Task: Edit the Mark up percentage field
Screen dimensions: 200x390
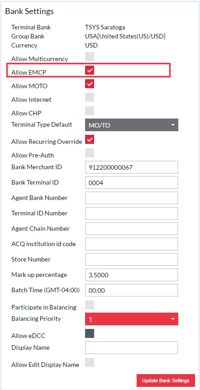Action: click(x=132, y=275)
